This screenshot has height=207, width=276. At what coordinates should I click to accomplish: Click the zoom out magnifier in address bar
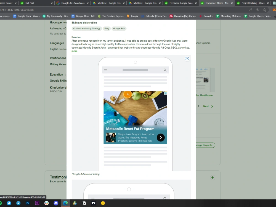click(x=258, y=10)
